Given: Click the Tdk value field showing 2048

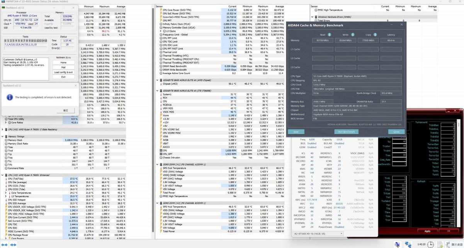Looking at the screenshot, I should (x=448, y=219).
